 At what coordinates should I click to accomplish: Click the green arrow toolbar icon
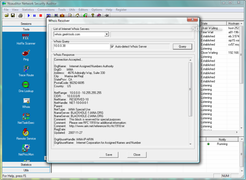[x=85, y=16]
